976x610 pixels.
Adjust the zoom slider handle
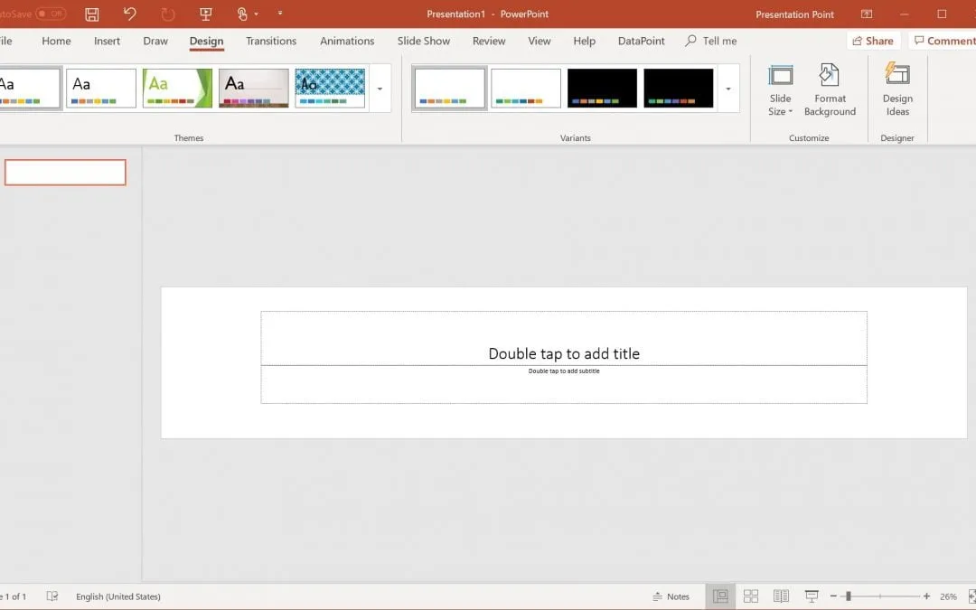tap(849, 596)
